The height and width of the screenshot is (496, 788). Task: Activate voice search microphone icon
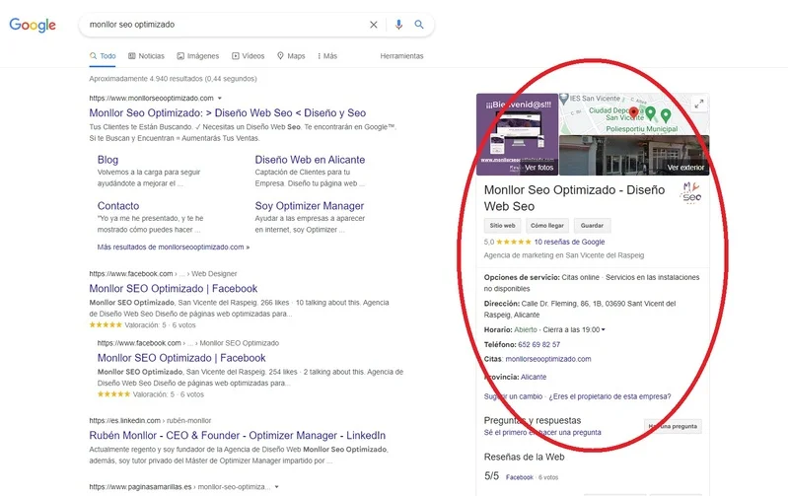[x=398, y=25]
